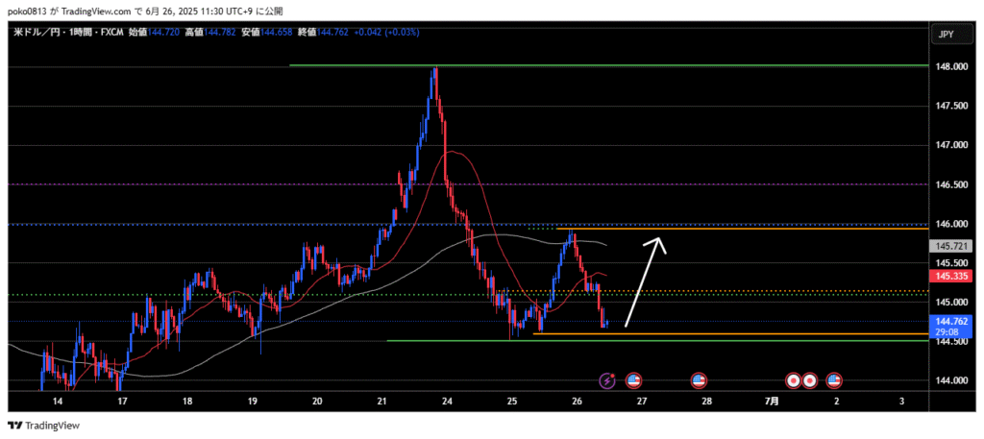The height and width of the screenshot is (439, 984).
Task: Click the TradingView logo at bottom left
Action: point(44,425)
